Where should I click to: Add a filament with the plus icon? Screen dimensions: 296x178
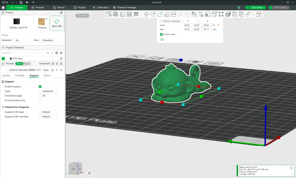coord(48,53)
